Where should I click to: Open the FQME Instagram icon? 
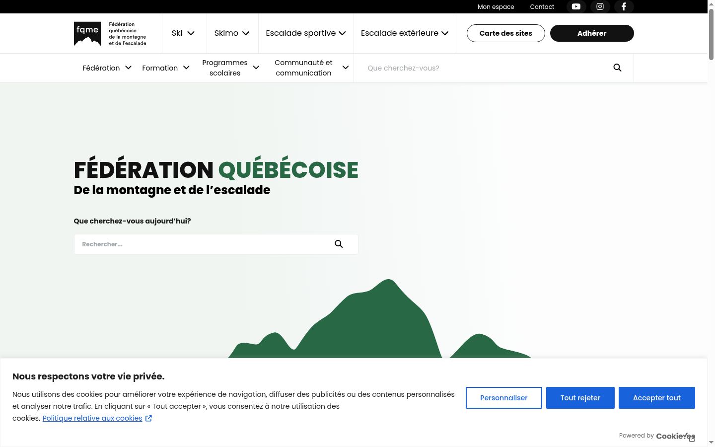(600, 6)
